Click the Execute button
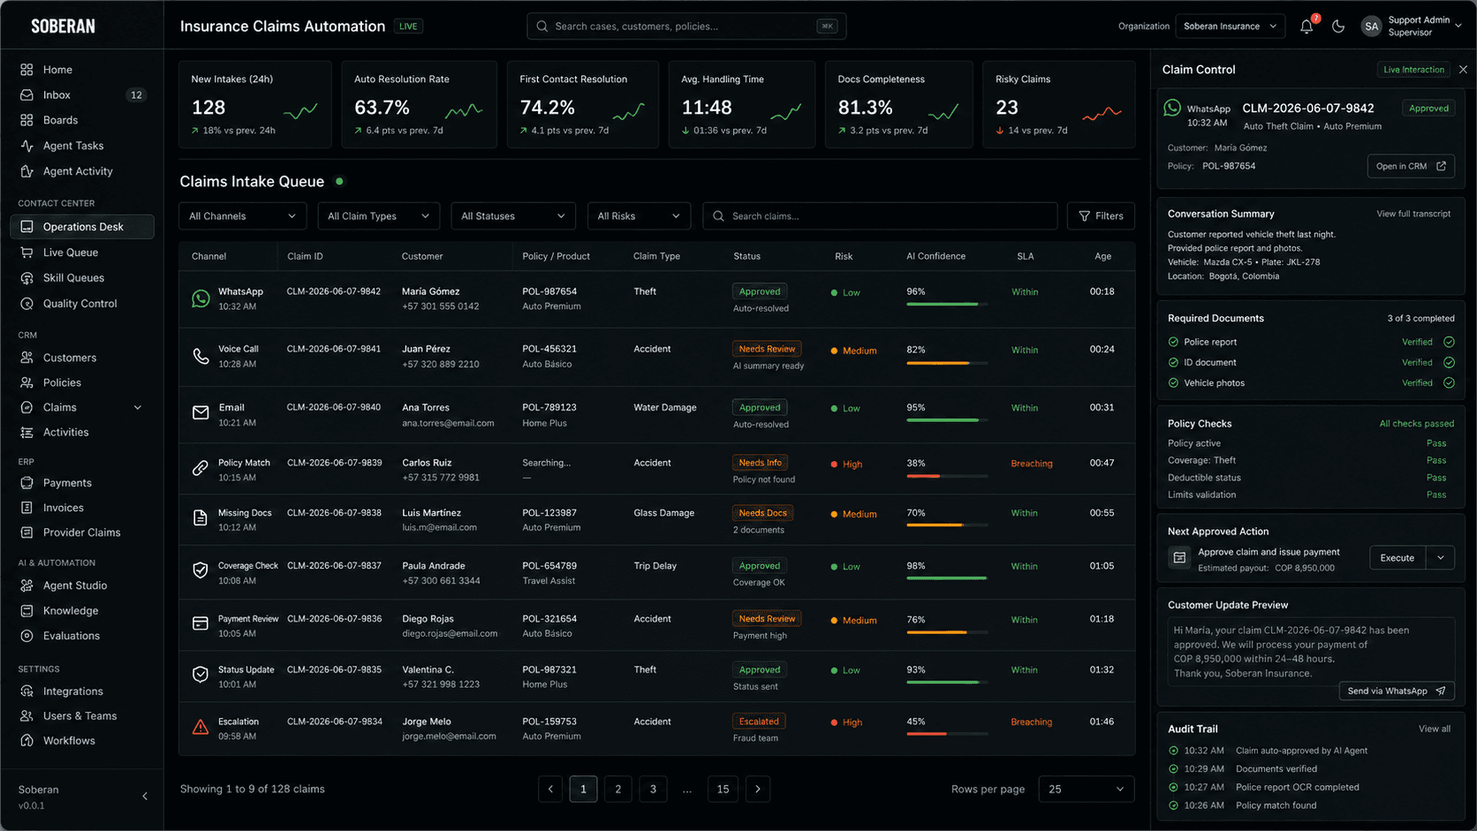This screenshot has width=1477, height=831. (x=1397, y=558)
